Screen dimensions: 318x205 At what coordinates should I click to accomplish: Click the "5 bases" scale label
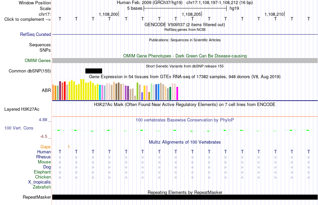(x=135, y=8)
